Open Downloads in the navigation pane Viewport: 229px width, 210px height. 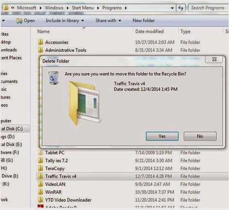click(9, 50)
